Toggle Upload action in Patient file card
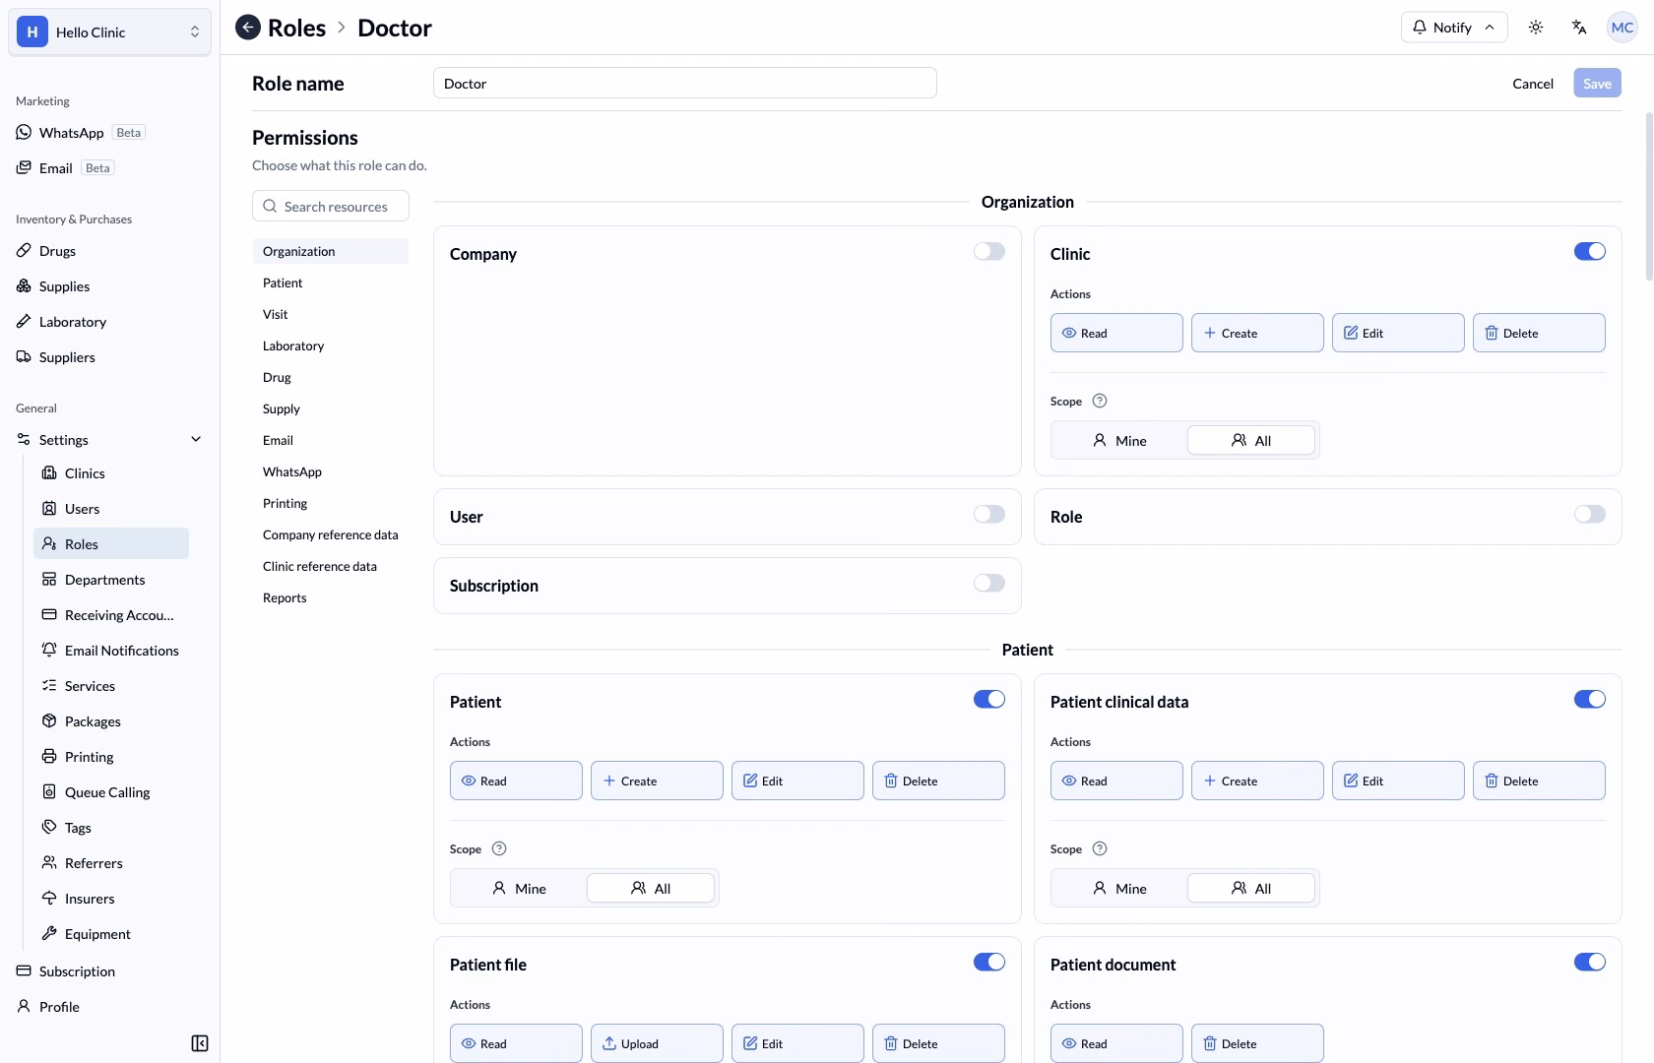The image size is (1654, 1063). [x=657, y=1044]
